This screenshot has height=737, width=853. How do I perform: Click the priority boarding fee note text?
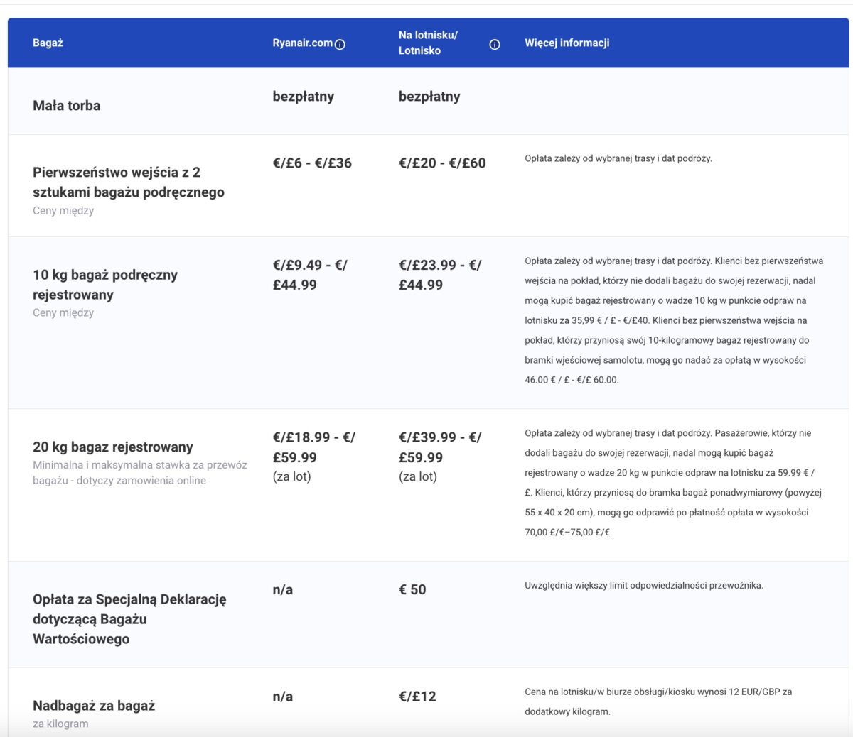pos(618,158)
